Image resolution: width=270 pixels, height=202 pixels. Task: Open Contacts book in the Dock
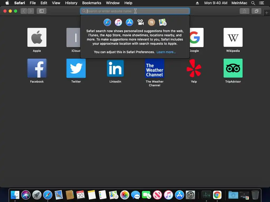coord(70,195)
